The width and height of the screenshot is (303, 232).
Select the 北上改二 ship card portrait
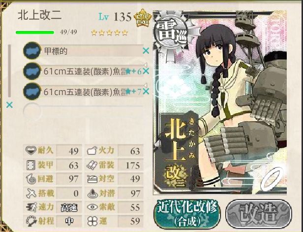(x=220, y=102)
